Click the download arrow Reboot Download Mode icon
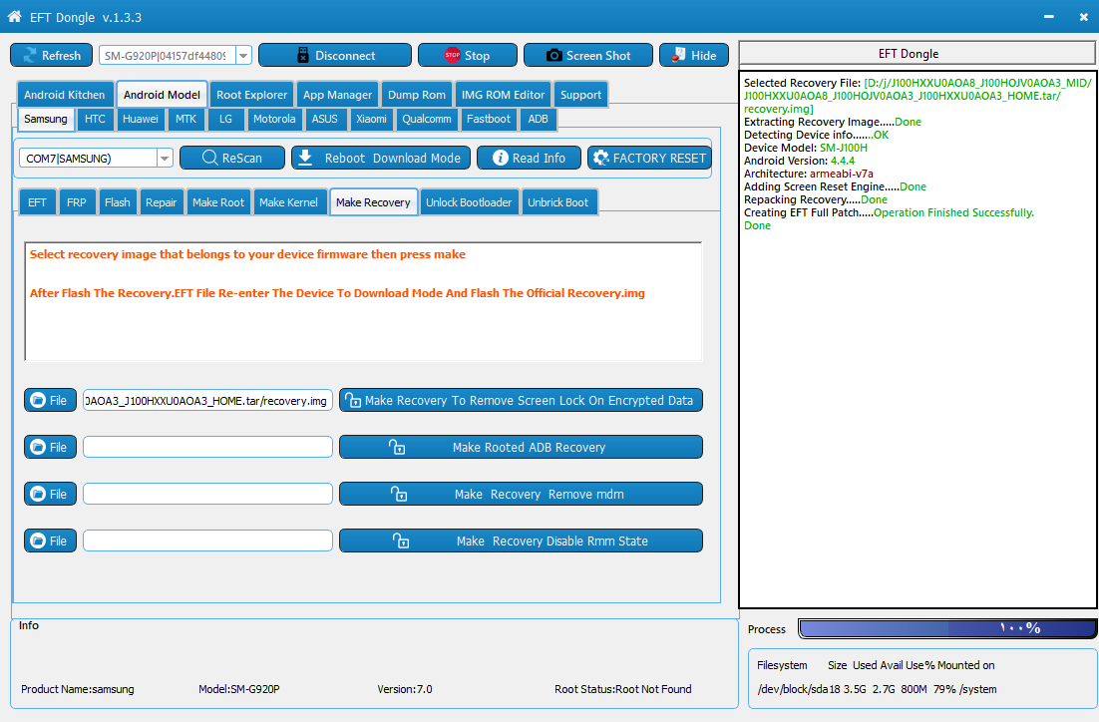The width and height of the screenshot is (1099, 722). (x=305, y=158)
